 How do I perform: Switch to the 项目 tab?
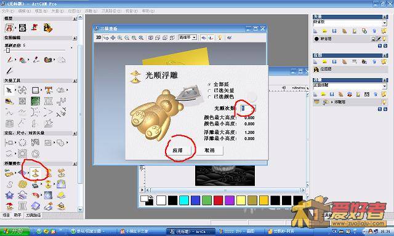pos(6,215)
